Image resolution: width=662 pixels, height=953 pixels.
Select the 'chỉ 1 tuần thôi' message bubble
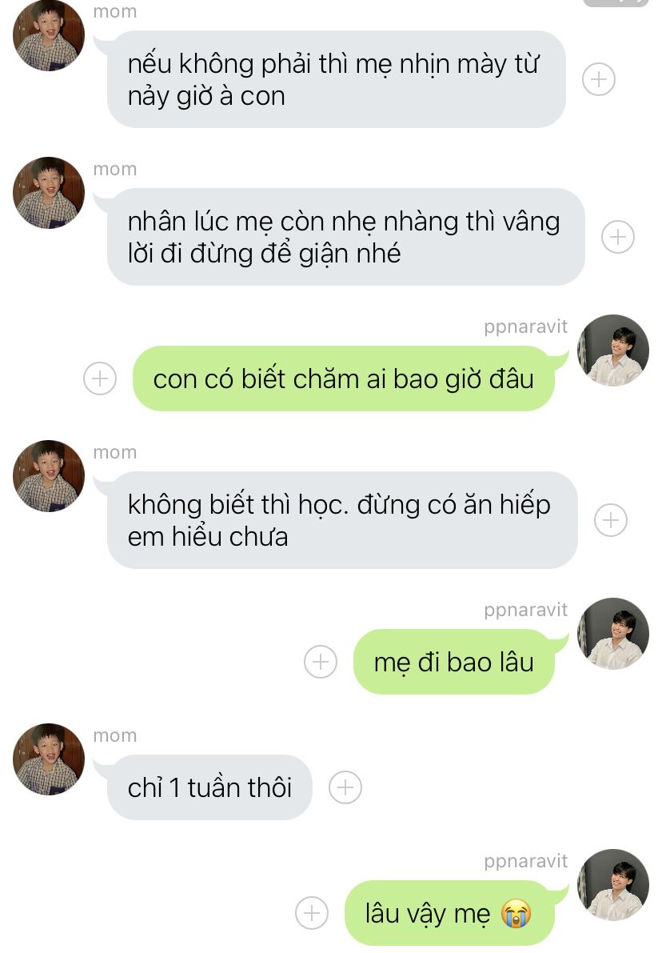(209, 787)
